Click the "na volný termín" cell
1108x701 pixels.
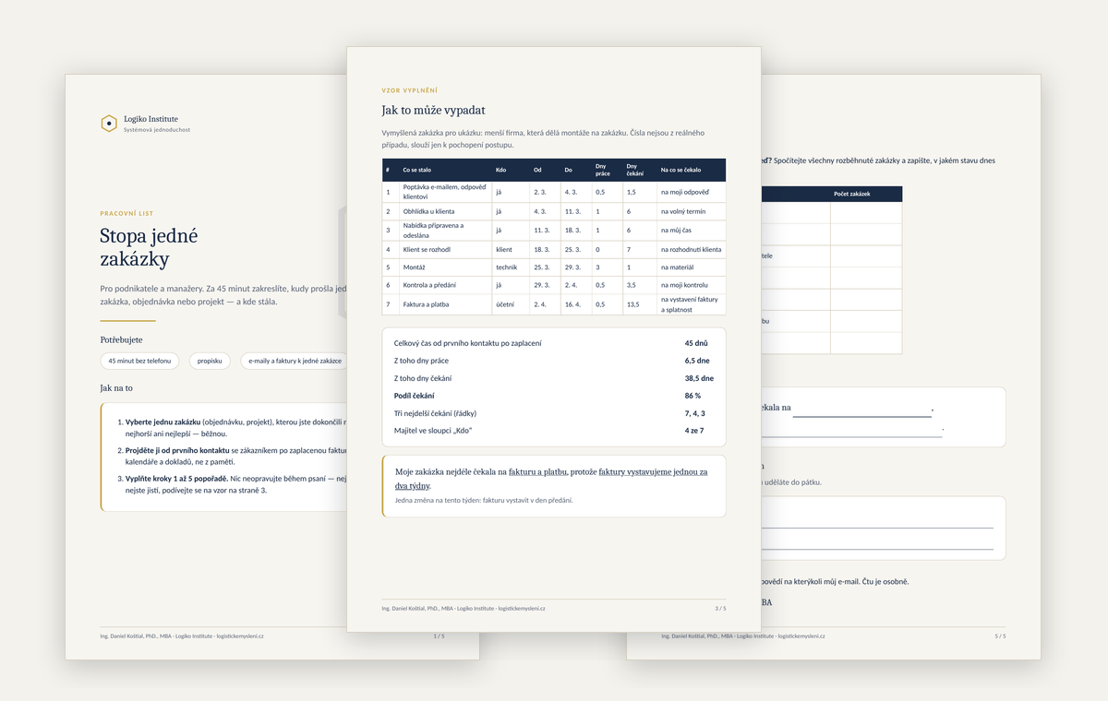click(691, 211)
